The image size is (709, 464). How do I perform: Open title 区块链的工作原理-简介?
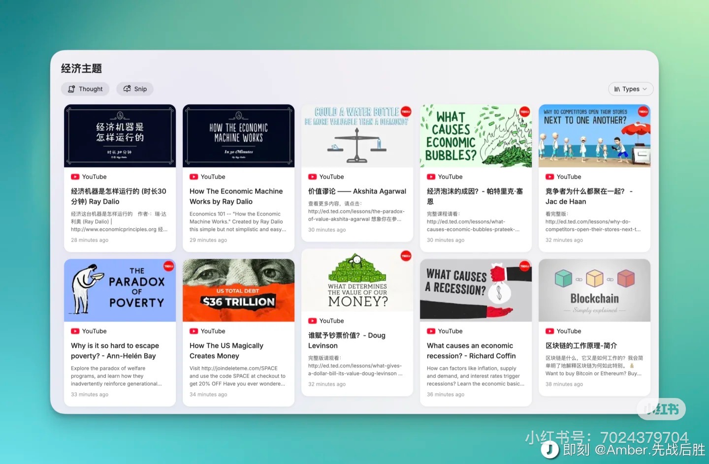pyautogui.click(x=581, y=346)
